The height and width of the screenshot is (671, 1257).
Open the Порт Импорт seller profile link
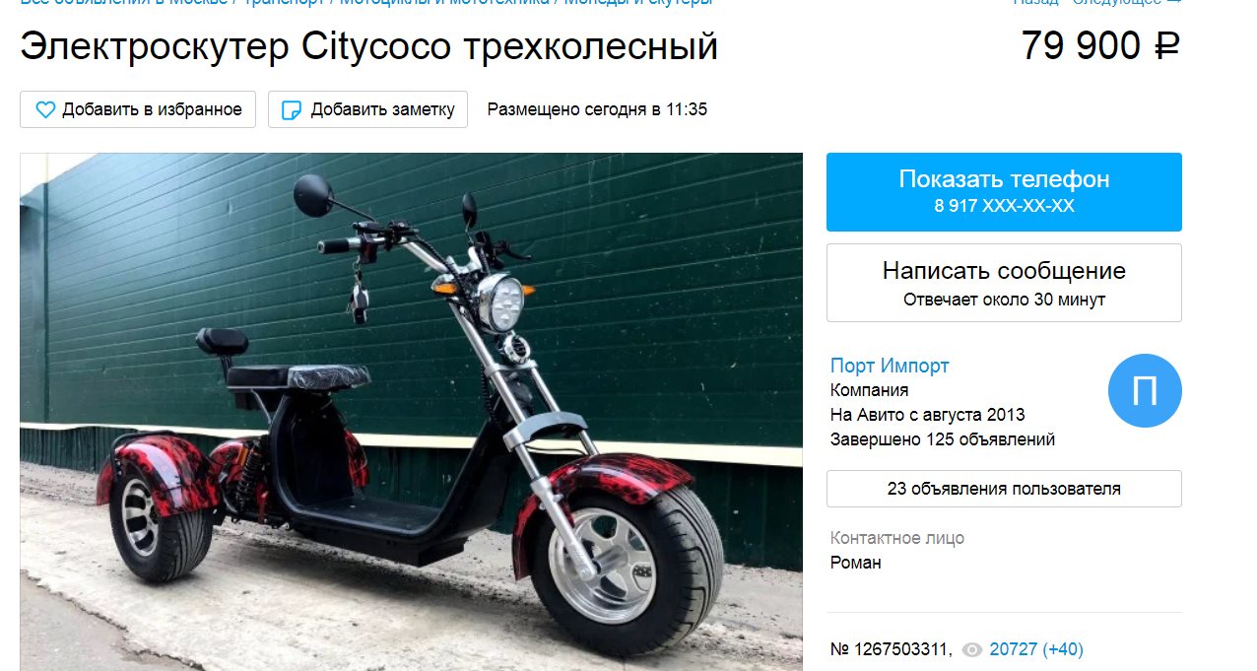pyautogui.click(x=890, y=366)
